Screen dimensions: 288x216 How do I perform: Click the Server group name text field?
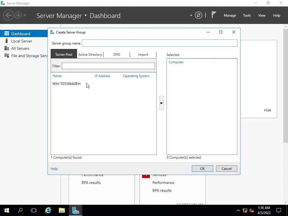(x=159, y=43)
